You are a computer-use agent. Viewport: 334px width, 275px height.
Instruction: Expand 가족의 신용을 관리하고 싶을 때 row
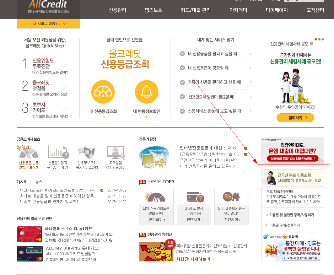(x=216, y=82)
